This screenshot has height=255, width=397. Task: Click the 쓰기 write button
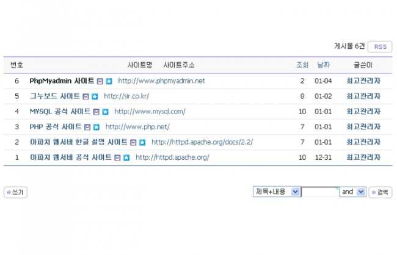click(15, 192)
